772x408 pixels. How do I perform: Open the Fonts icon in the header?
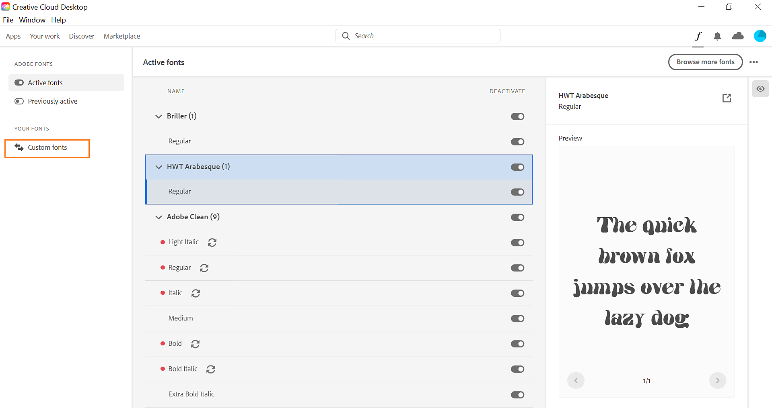pyautogui.click(x=698, y=36)
